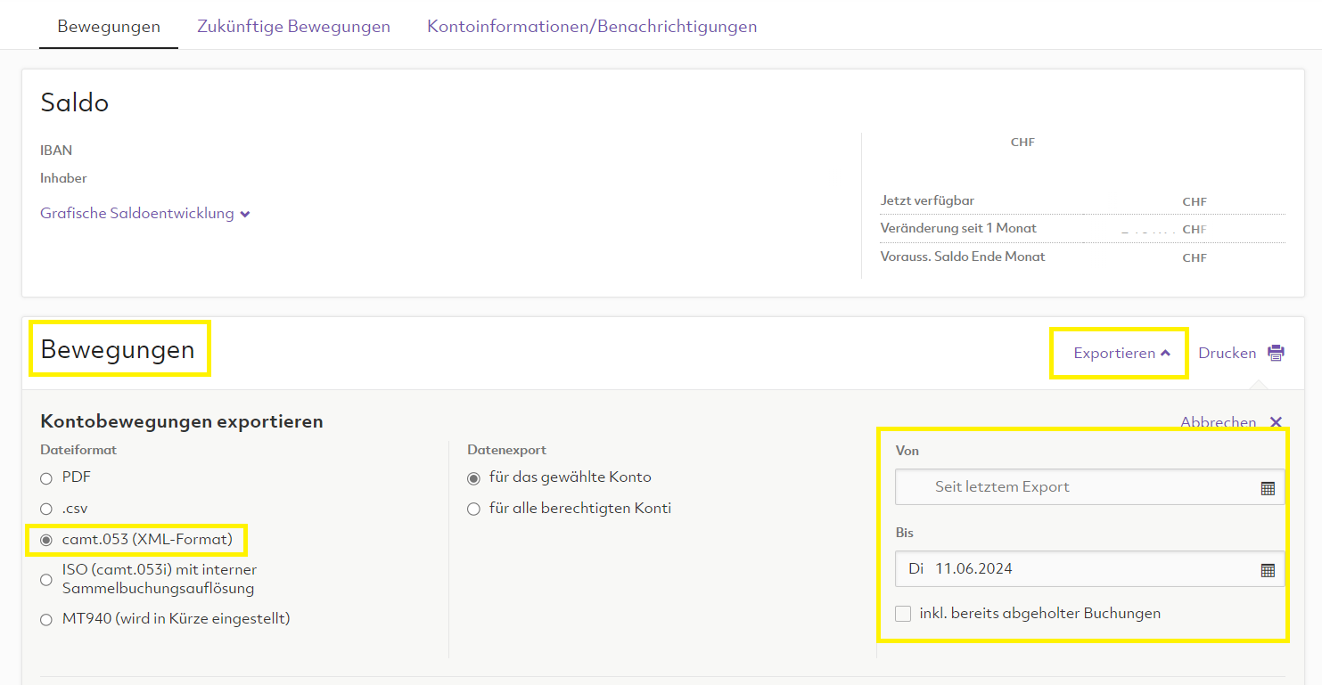
Task: Select PDF file format
Action: pyautogui.click(x=46, y=478)
